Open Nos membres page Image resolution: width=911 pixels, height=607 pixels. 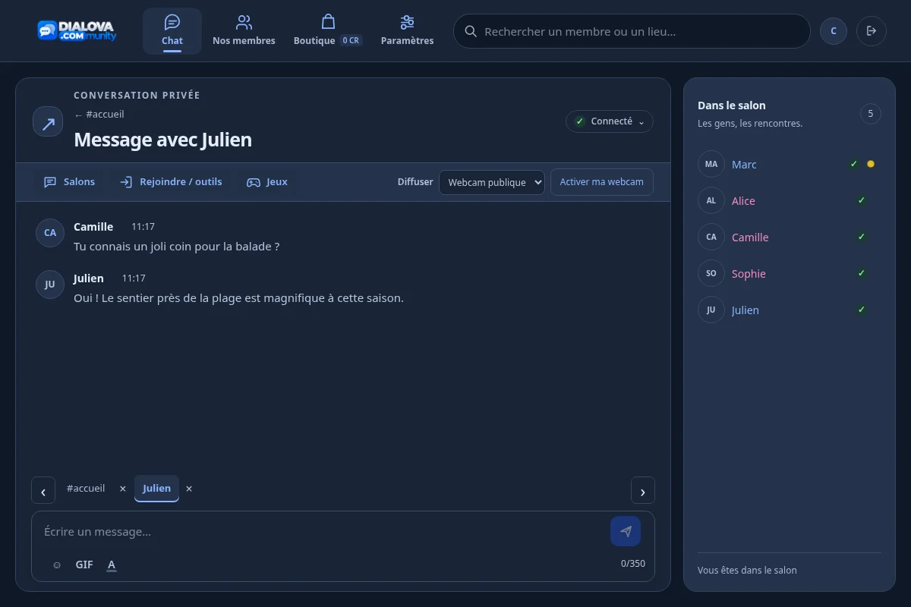coord(244,31)
